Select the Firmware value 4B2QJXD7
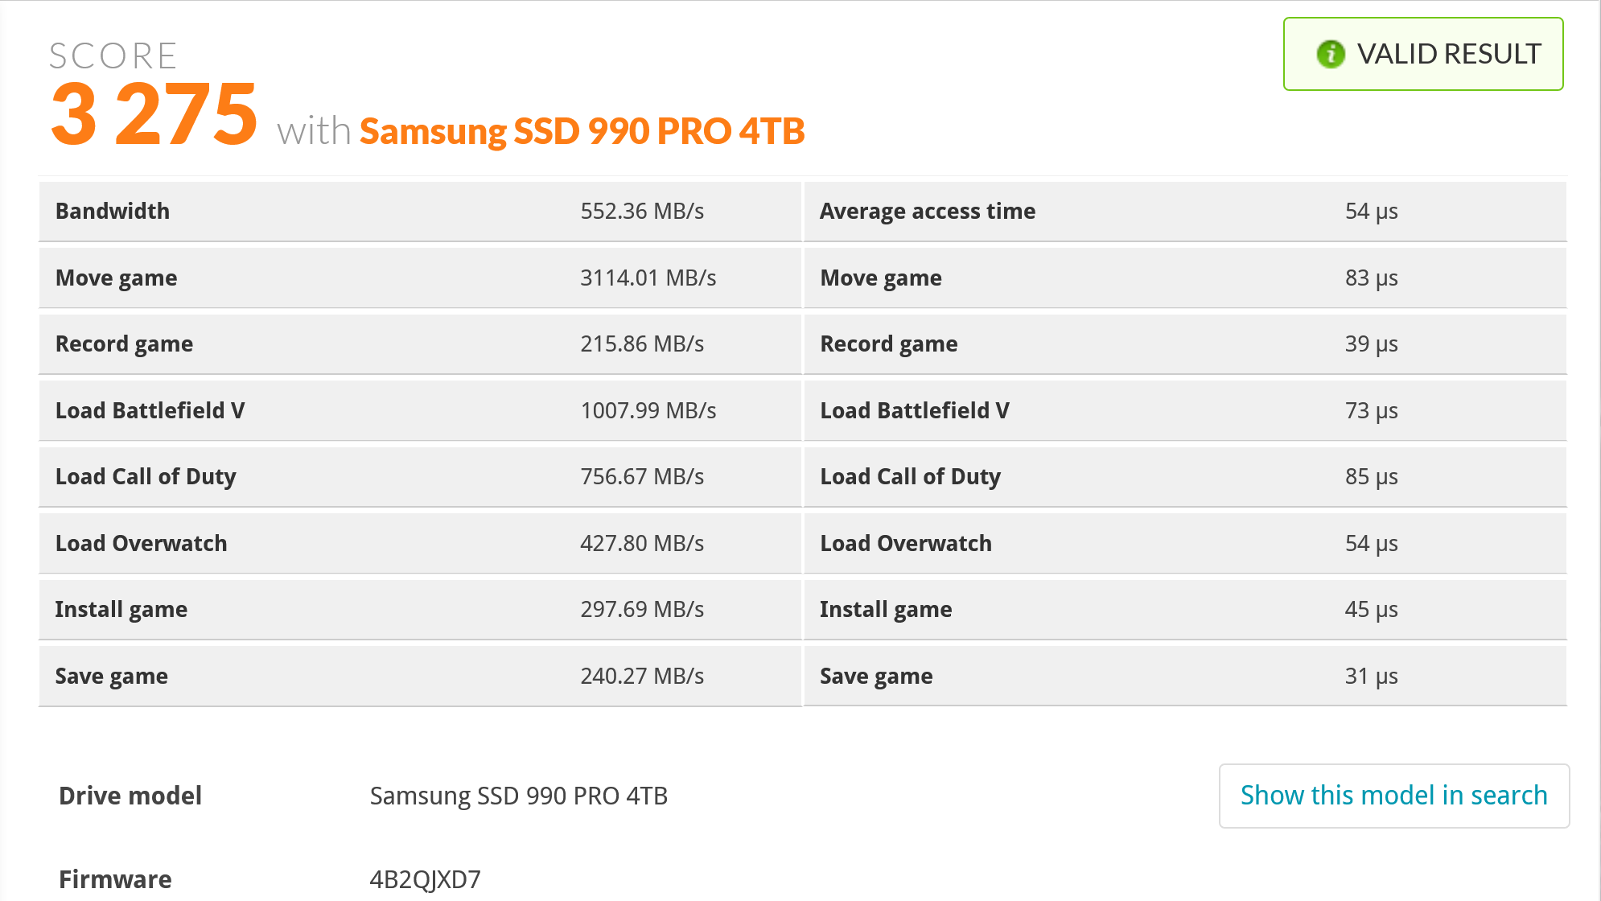The width and height of the screenshot is (1601, 901). coord(425,879)
